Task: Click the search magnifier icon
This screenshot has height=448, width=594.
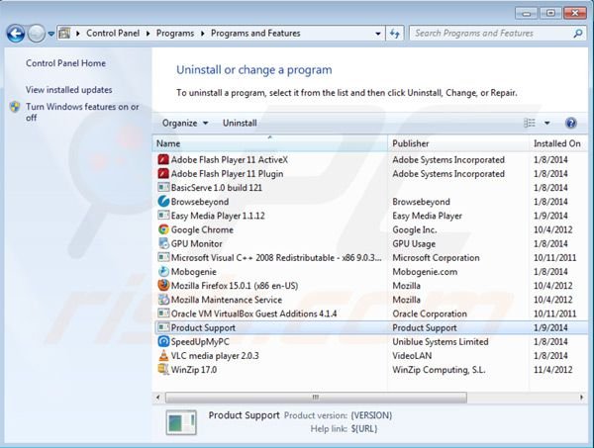Action: click(578, 34)
